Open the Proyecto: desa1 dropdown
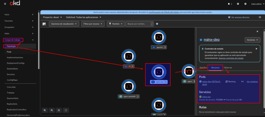Image resolution: width=265 pixels, height=117 pixels. pos(53,17)
